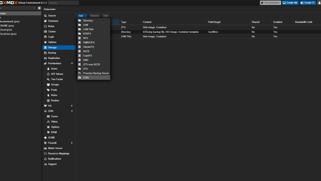Click the Create CT button
Viewport: 321px width, 181px height.
tap(308, 3)
